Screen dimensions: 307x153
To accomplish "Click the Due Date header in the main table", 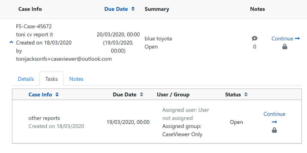I will (x=116, y=9).
